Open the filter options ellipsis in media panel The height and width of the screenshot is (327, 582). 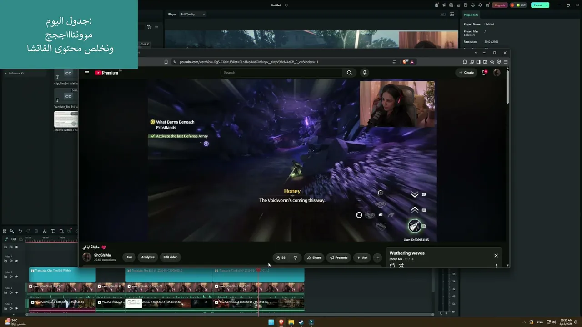point(156,27)
